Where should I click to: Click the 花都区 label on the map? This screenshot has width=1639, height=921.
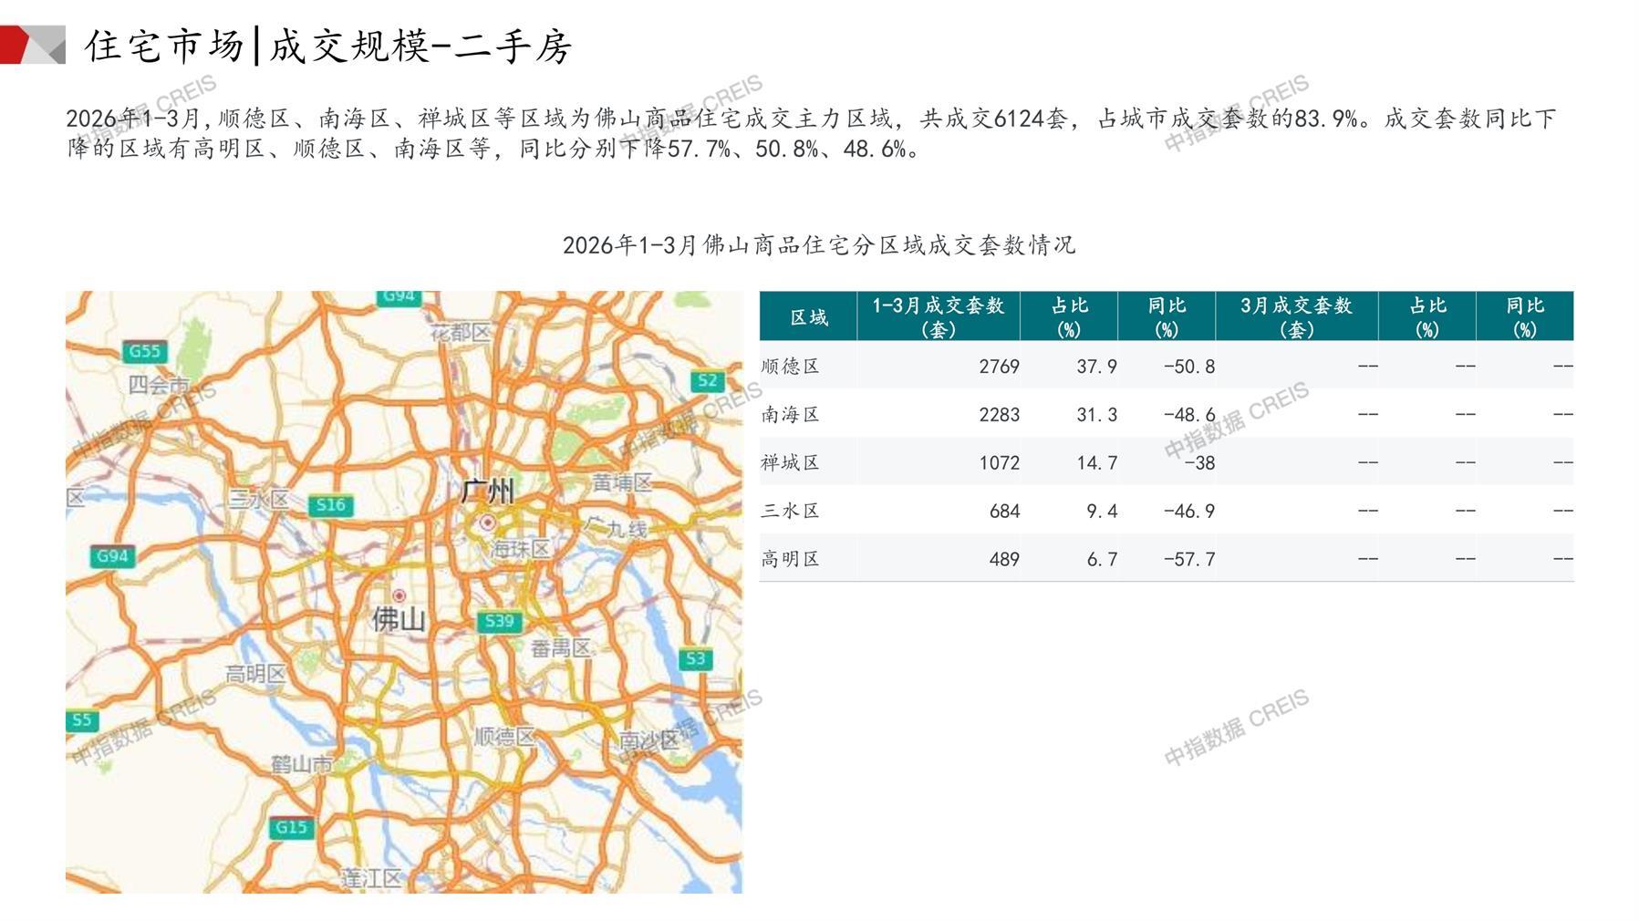[x=460, y=332]
